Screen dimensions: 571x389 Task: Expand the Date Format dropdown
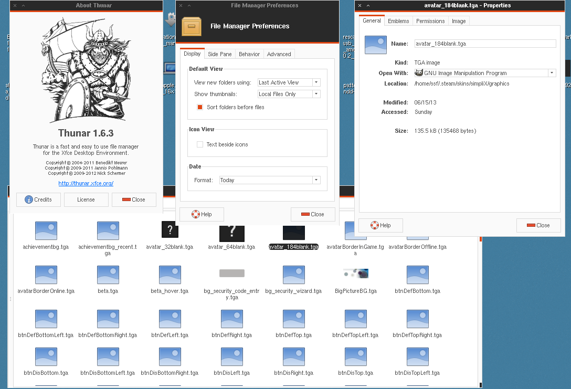tap(270, 180)
